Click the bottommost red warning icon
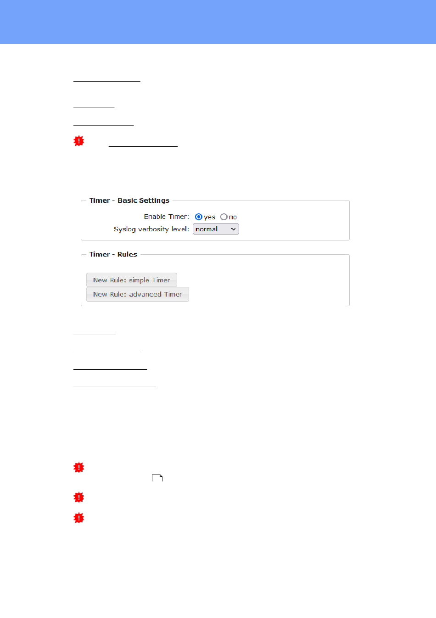Image resolution: width=436 pixels, height=618 pixels. click(x=79, y=518)
